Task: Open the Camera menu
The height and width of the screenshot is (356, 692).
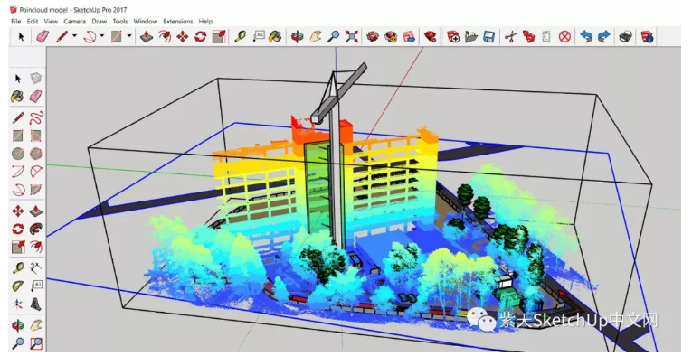Action: (74, 21)
